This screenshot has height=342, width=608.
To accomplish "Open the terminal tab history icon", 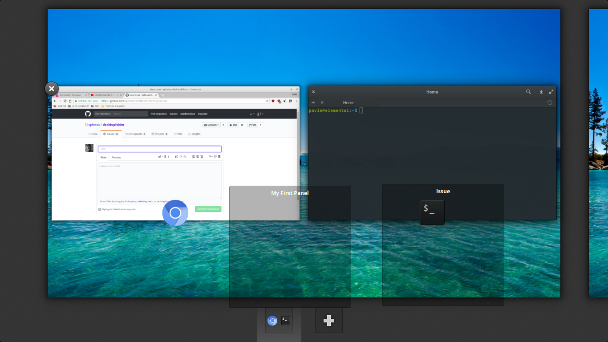I will pos(550,102).
